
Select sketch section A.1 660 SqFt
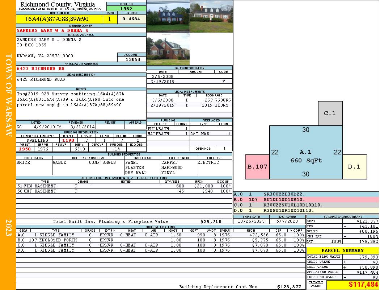point(306,152)
